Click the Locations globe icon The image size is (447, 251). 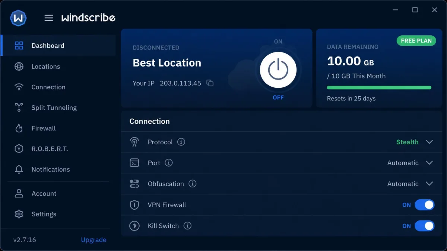click(x=19, y=67)
